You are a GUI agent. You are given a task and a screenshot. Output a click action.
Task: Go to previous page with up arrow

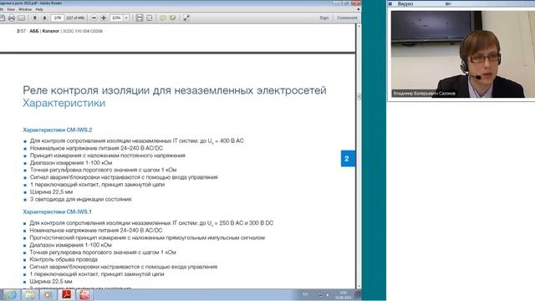click(35, 18)
